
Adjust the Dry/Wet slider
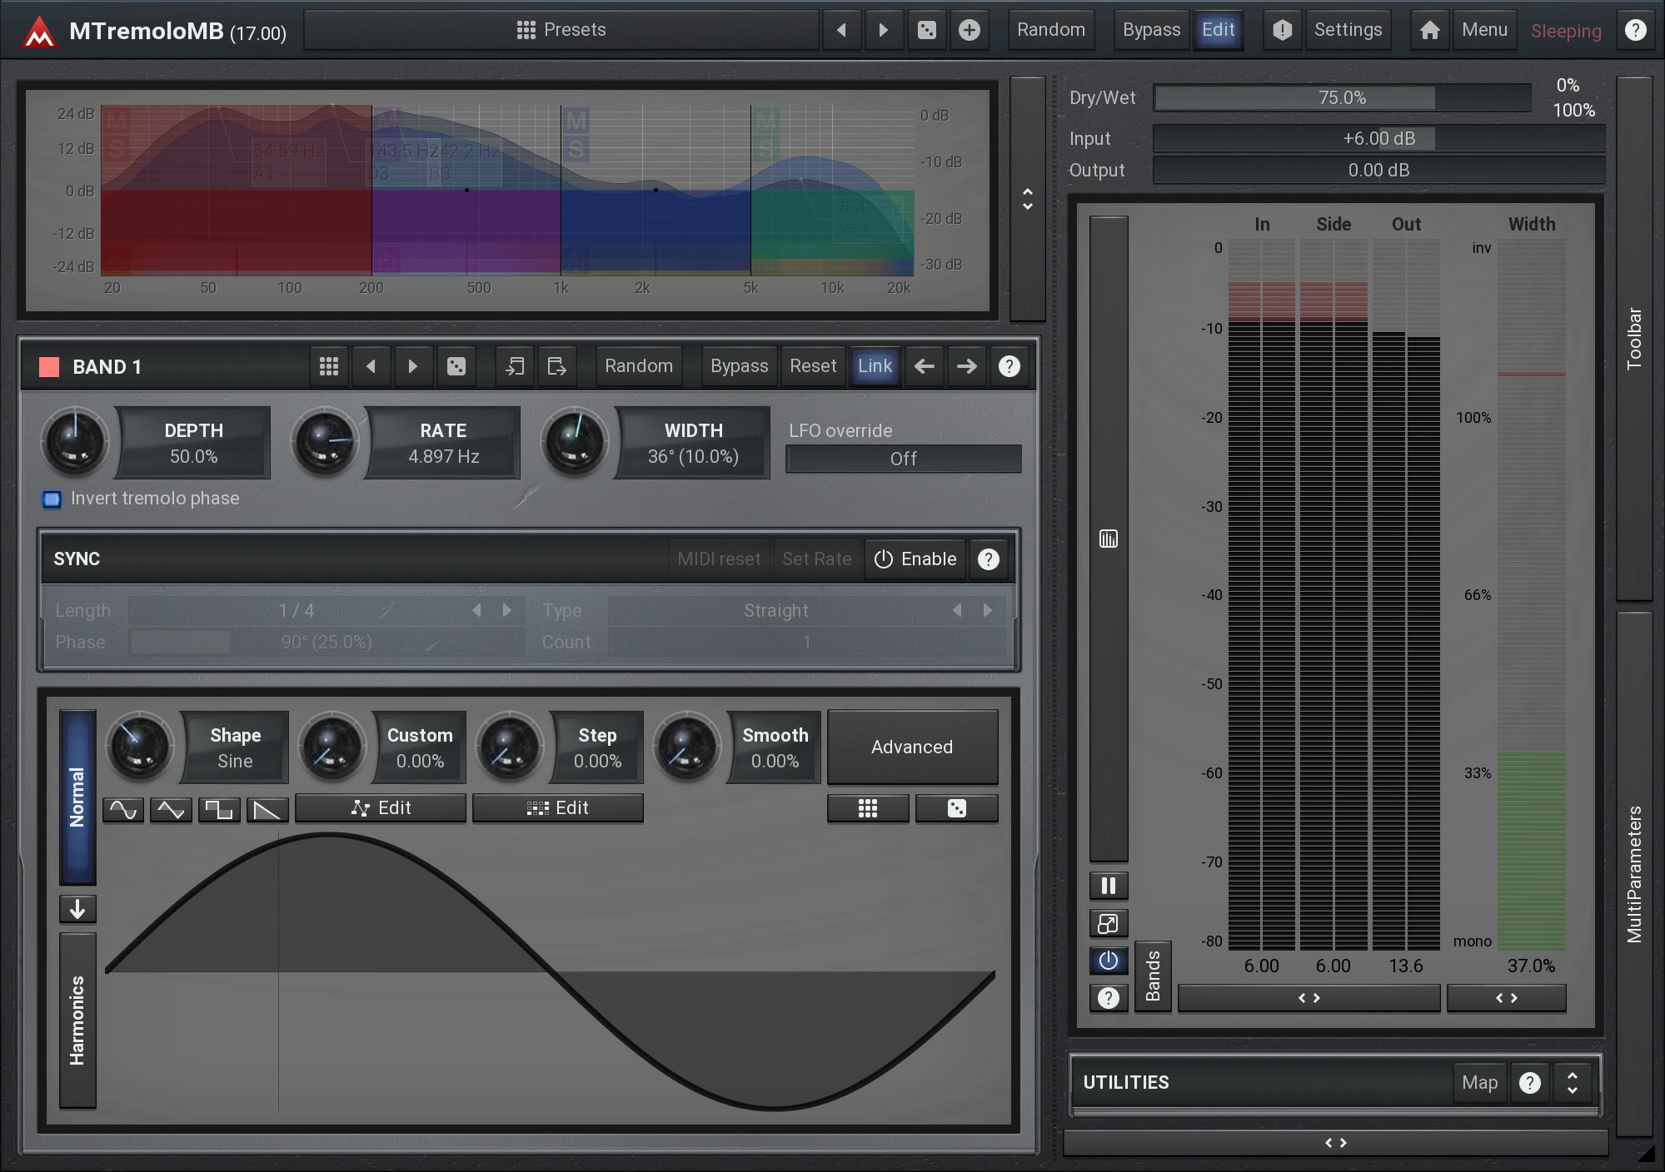point(1341,98)
